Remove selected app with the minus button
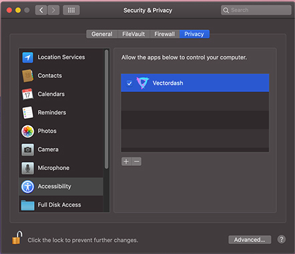Screen dimensions: 295x254 tap(137, 161)
